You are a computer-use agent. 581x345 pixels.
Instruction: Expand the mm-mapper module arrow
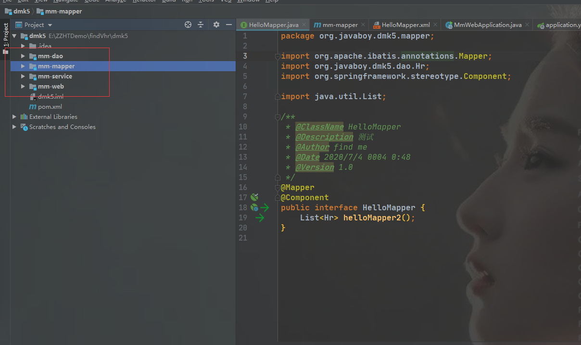(23, 66)
